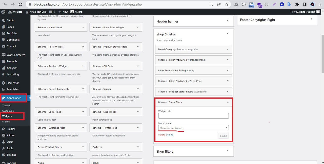Screen dimensions: 324x164
Task: Click the Widget title input field
Action: (193, 116)
